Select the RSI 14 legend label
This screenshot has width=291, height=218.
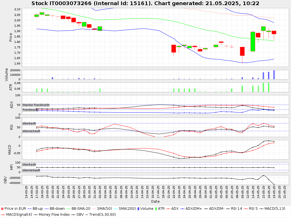[x=236, y=209]
